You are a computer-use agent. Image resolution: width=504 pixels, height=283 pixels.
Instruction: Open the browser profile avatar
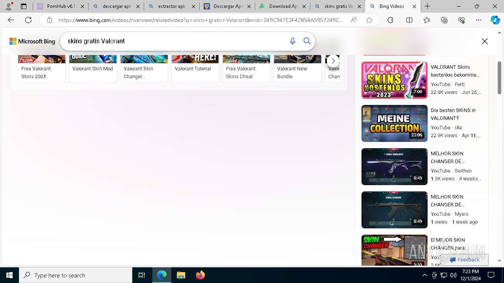pos(9,6)
